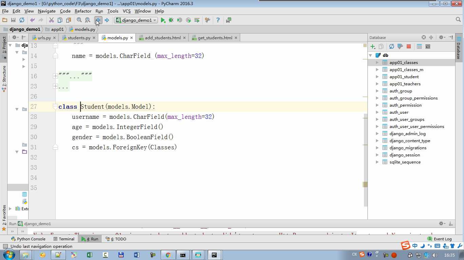The height and width of the screenshot is (260, 464).
Task: Open table editor grid icon
Action: coord(419,46)
